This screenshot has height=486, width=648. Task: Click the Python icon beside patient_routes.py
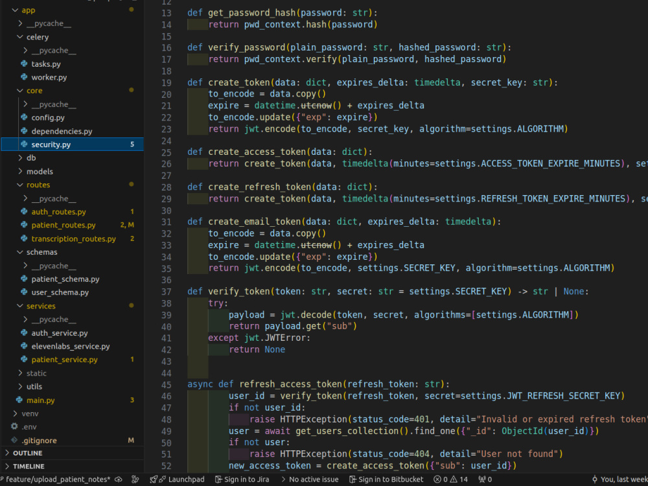[x=25, y=225]
